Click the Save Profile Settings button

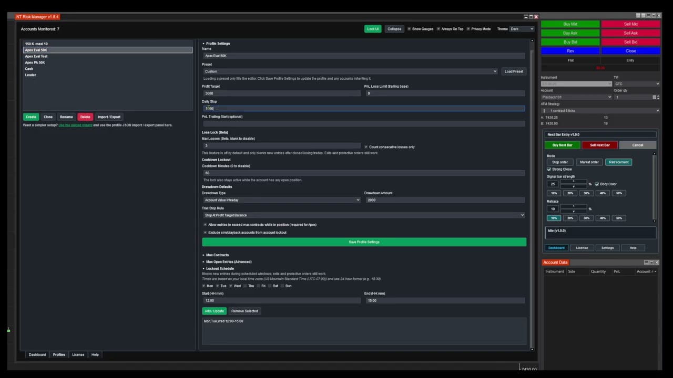click(x=364, y=242)
